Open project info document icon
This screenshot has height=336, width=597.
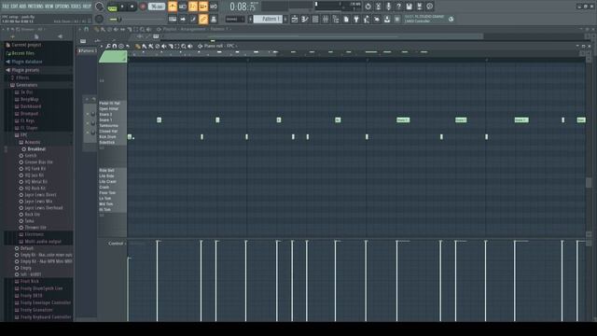point(346,19)
